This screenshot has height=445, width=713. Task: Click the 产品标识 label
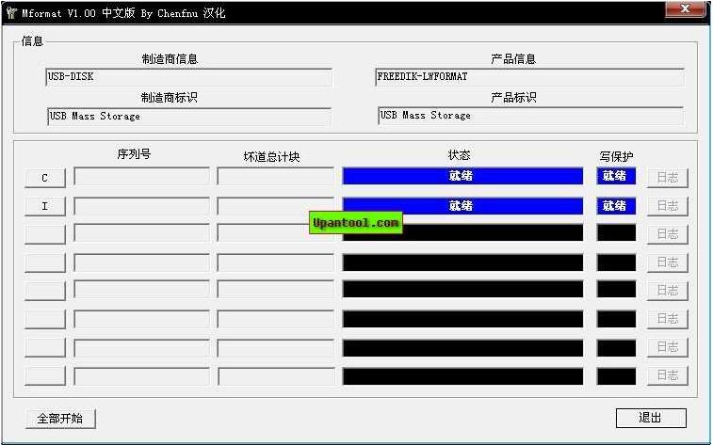point(513,98)
